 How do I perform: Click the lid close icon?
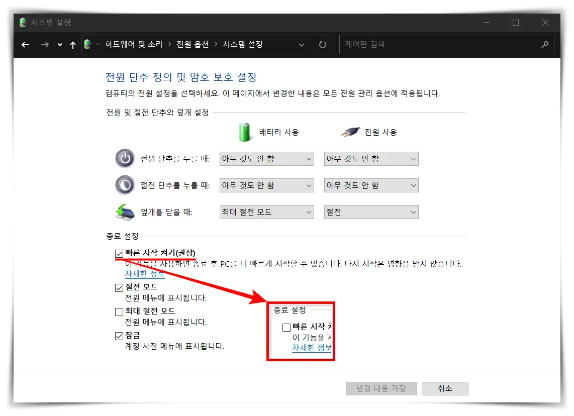[x=124, y=212]
